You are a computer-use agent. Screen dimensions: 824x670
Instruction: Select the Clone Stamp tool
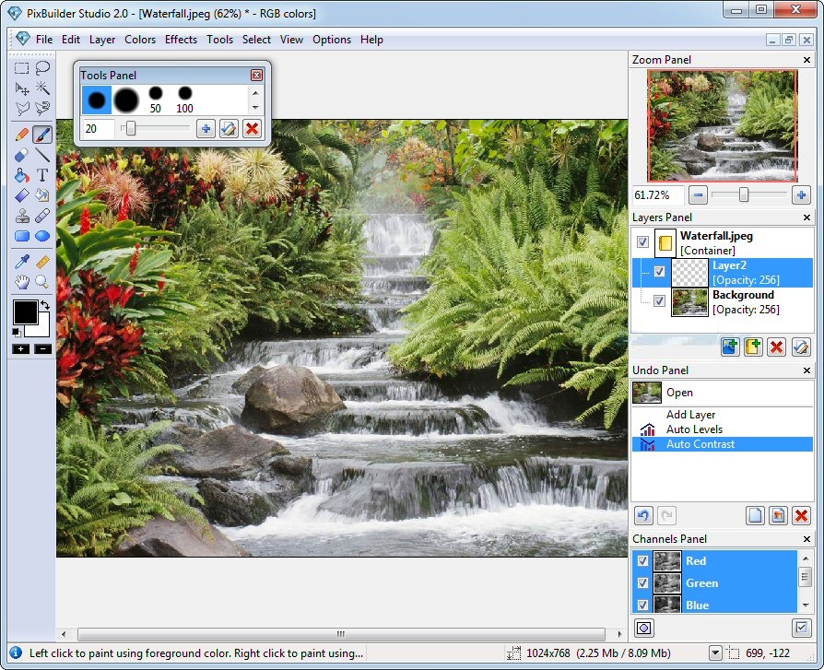22,217
